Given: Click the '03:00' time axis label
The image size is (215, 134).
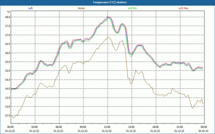Looking at the screenshot, I should click(35, 127).
